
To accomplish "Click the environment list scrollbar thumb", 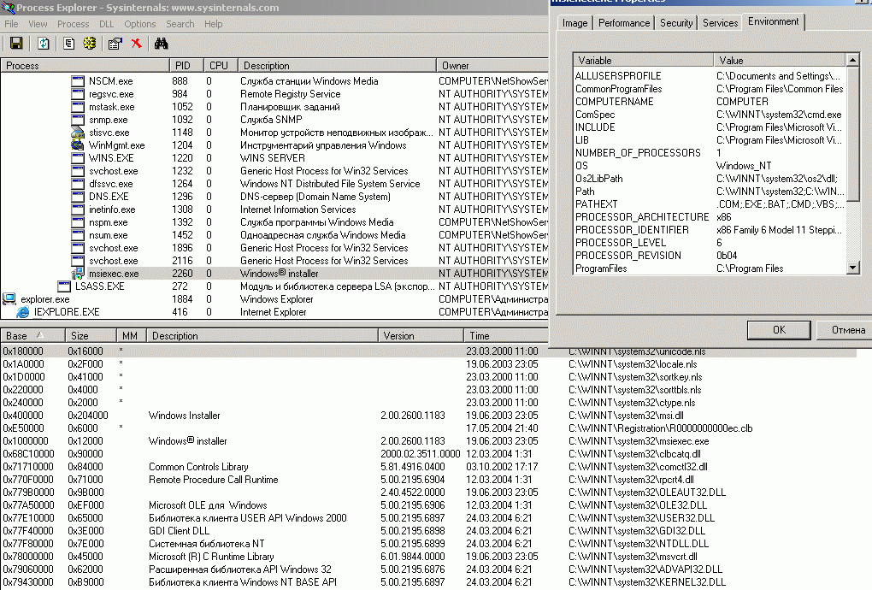I will (x=852, y=134).
